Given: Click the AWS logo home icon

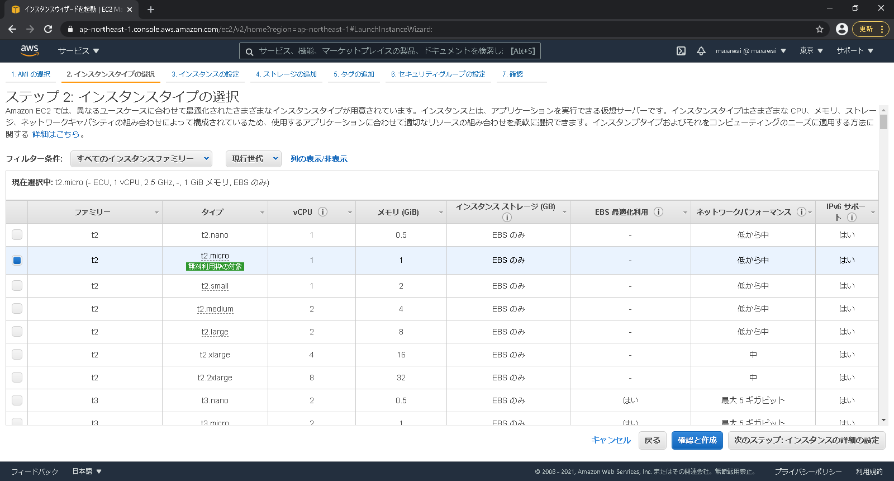Looking at the screenshot, I should pos(30,50).
